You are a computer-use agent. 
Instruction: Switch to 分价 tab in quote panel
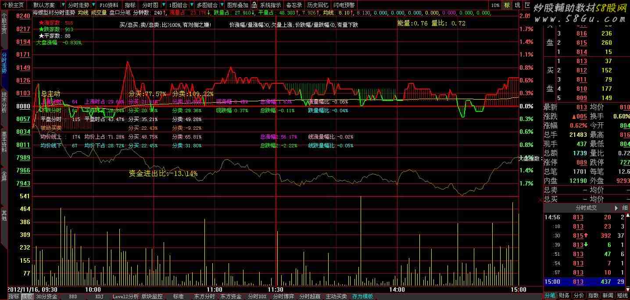pos(579,296)
